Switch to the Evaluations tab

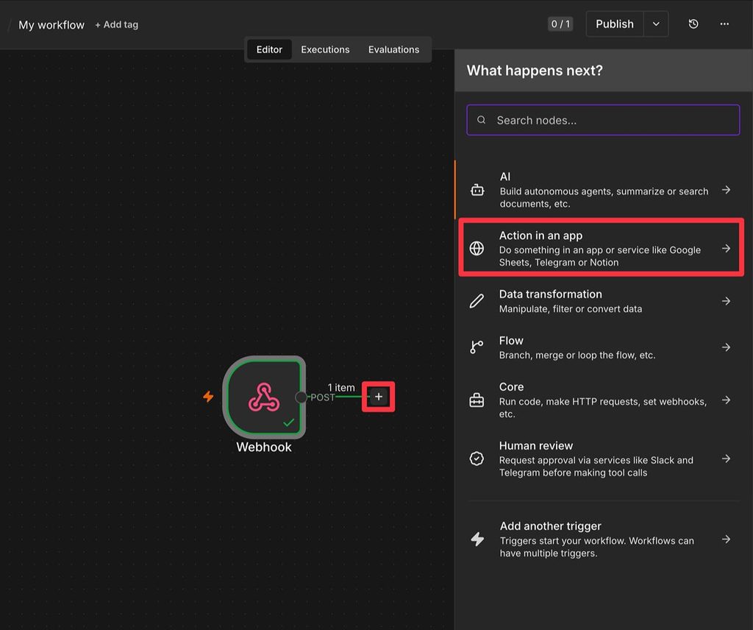pyautogui.click(x=394, y=49)
